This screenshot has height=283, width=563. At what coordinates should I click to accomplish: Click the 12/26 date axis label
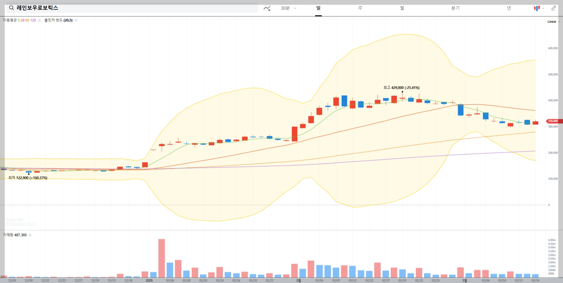[128, 280]
